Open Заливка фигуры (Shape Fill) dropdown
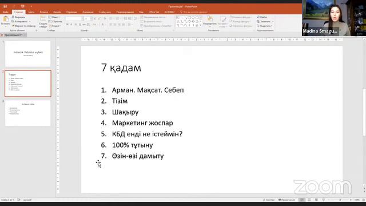The height and width of the screenshot is (206, 366). coord(240,17)
